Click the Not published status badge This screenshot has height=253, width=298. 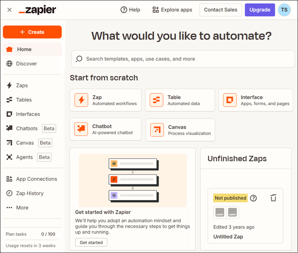click(x=231, y=198)
